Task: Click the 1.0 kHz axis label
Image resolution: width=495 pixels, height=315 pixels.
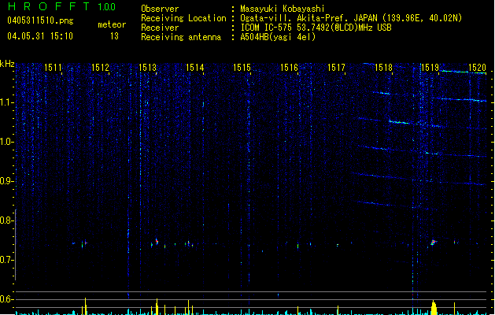Action: [7, 142]
